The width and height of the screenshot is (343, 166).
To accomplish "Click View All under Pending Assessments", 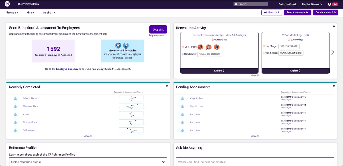I will 255,136.
